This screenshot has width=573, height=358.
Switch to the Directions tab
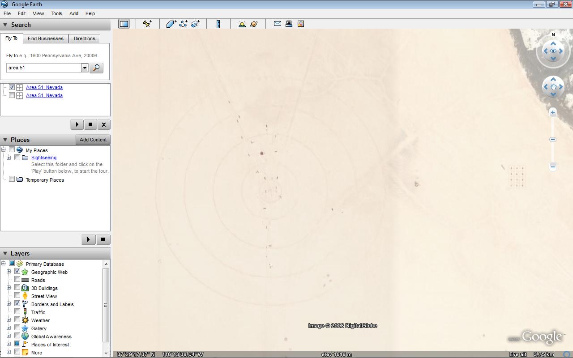[x=84, y=38]
